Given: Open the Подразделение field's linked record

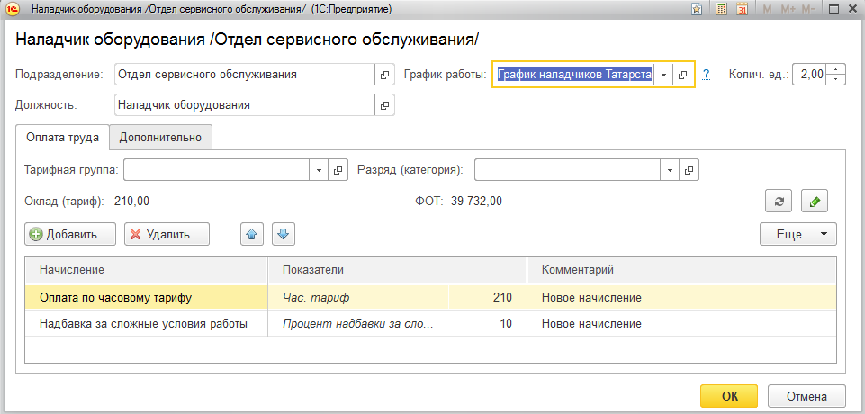Looking at the screenshot, I should pos(385,75).
